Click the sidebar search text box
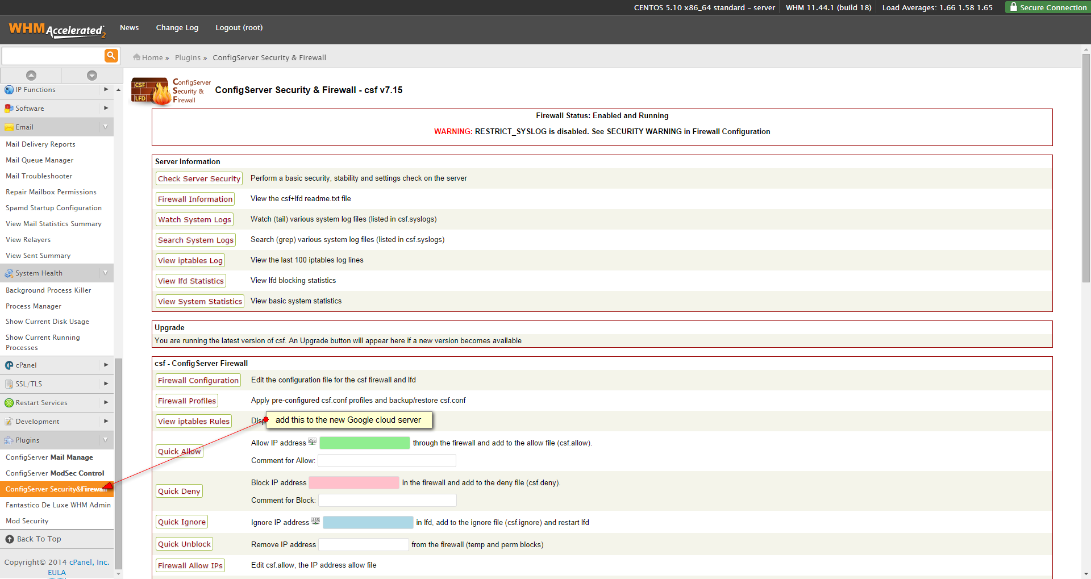Screen dimensions: 1091x579 tap(53, 56)
